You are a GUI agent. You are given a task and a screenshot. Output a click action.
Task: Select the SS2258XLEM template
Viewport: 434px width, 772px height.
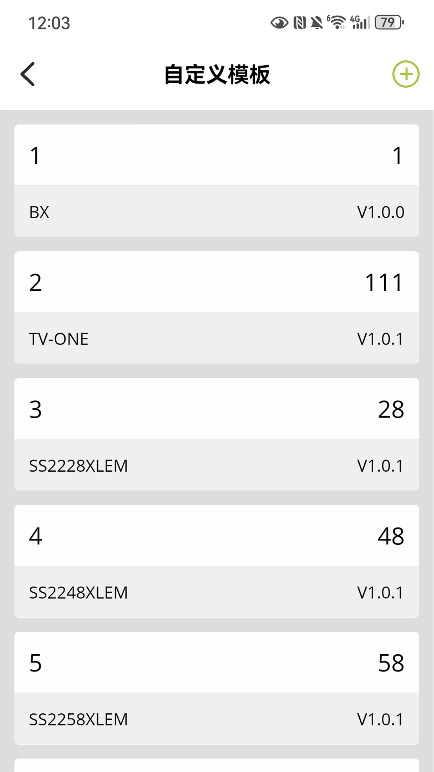217,719
